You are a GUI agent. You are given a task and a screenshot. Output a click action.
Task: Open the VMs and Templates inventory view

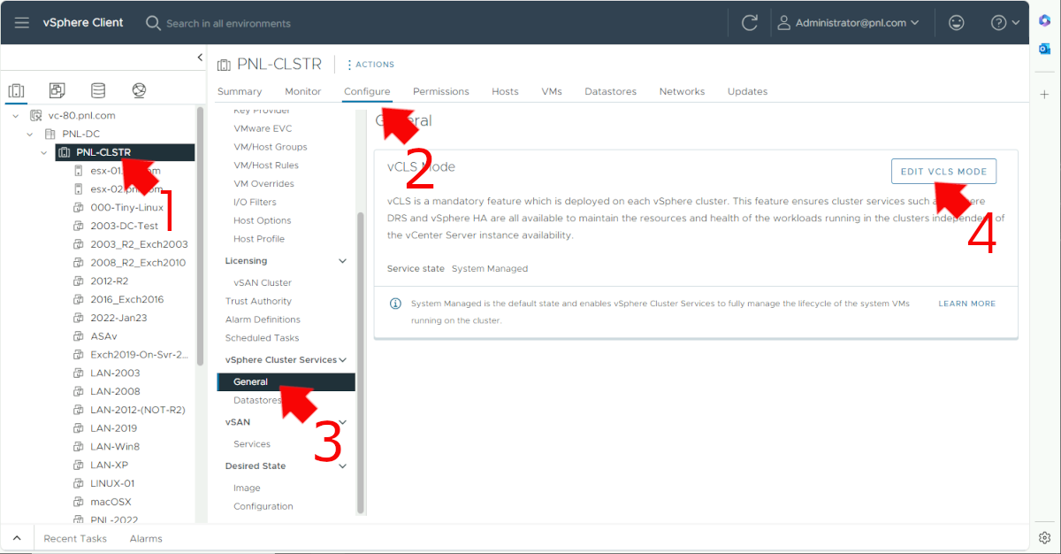[x=57, y=89]
